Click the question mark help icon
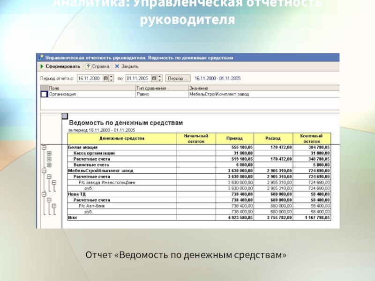The width and height of the screenshot is (375, 281). [x=88, y=67]
